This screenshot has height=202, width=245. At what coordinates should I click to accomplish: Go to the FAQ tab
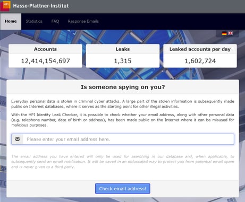point(55,21)
